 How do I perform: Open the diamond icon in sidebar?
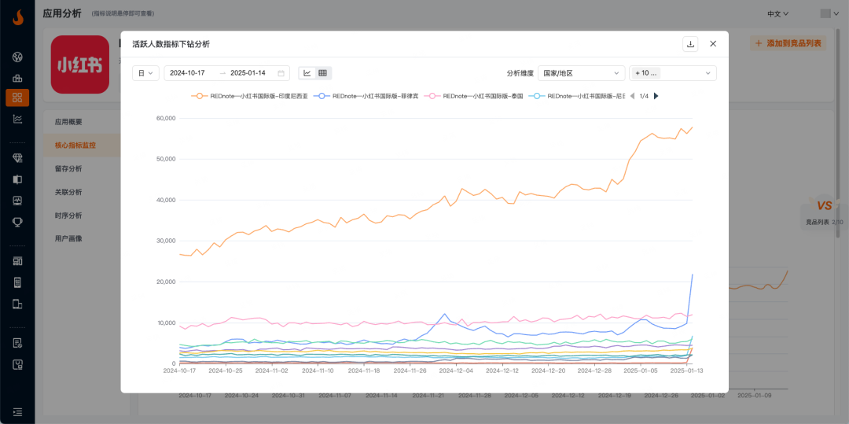[x=17, y=158]
